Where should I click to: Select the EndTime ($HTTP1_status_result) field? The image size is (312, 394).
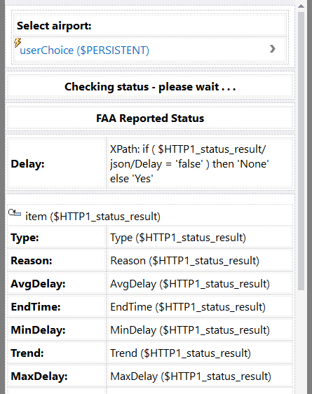point(200,307)
